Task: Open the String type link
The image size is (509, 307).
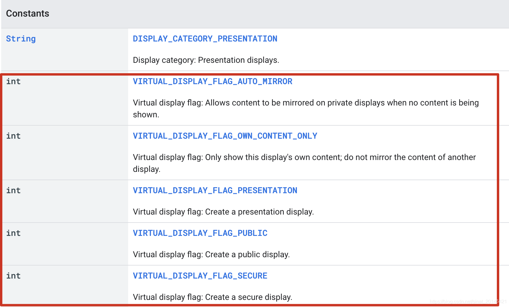Action: [x=21, y=39]
